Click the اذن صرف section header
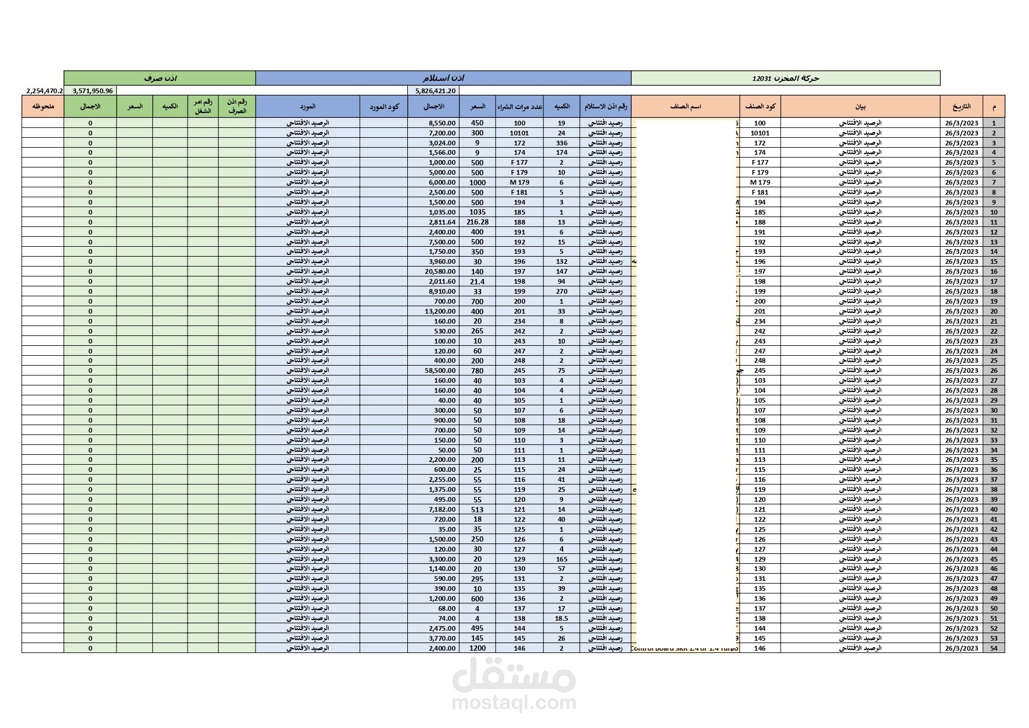This screenshot has height=728, width=1029. pyautogui.click(x=160, y=78)
